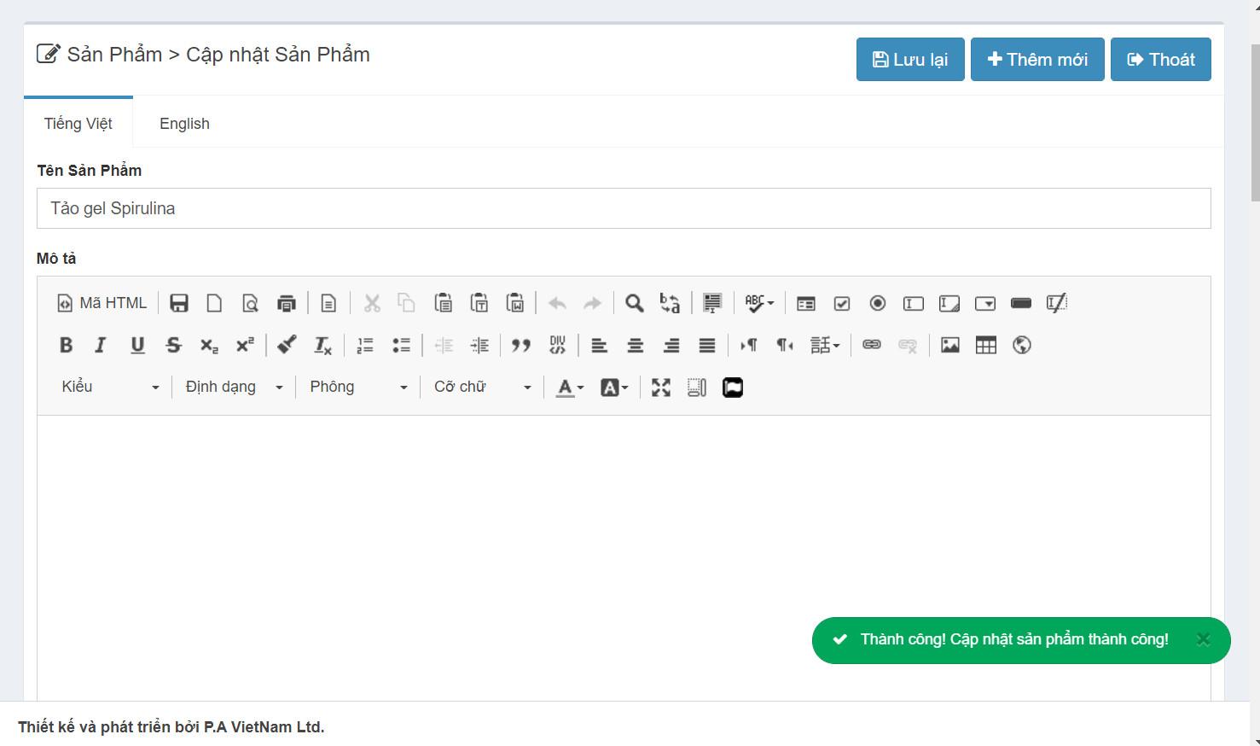Insert a textarea element
This screenshot has height=746, width=1260.
[949, 303]
